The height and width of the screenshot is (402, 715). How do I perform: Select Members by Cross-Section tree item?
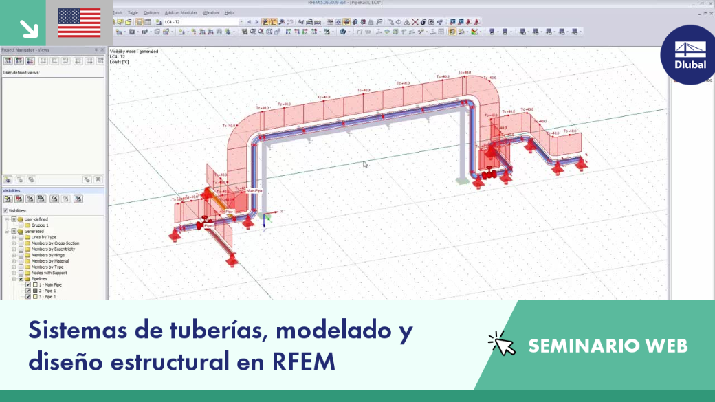(x=55, y=243)
